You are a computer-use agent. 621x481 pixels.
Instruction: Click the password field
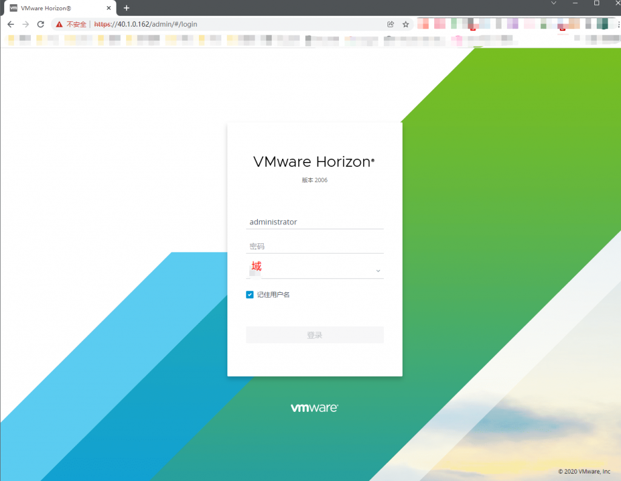coord(315,246)
